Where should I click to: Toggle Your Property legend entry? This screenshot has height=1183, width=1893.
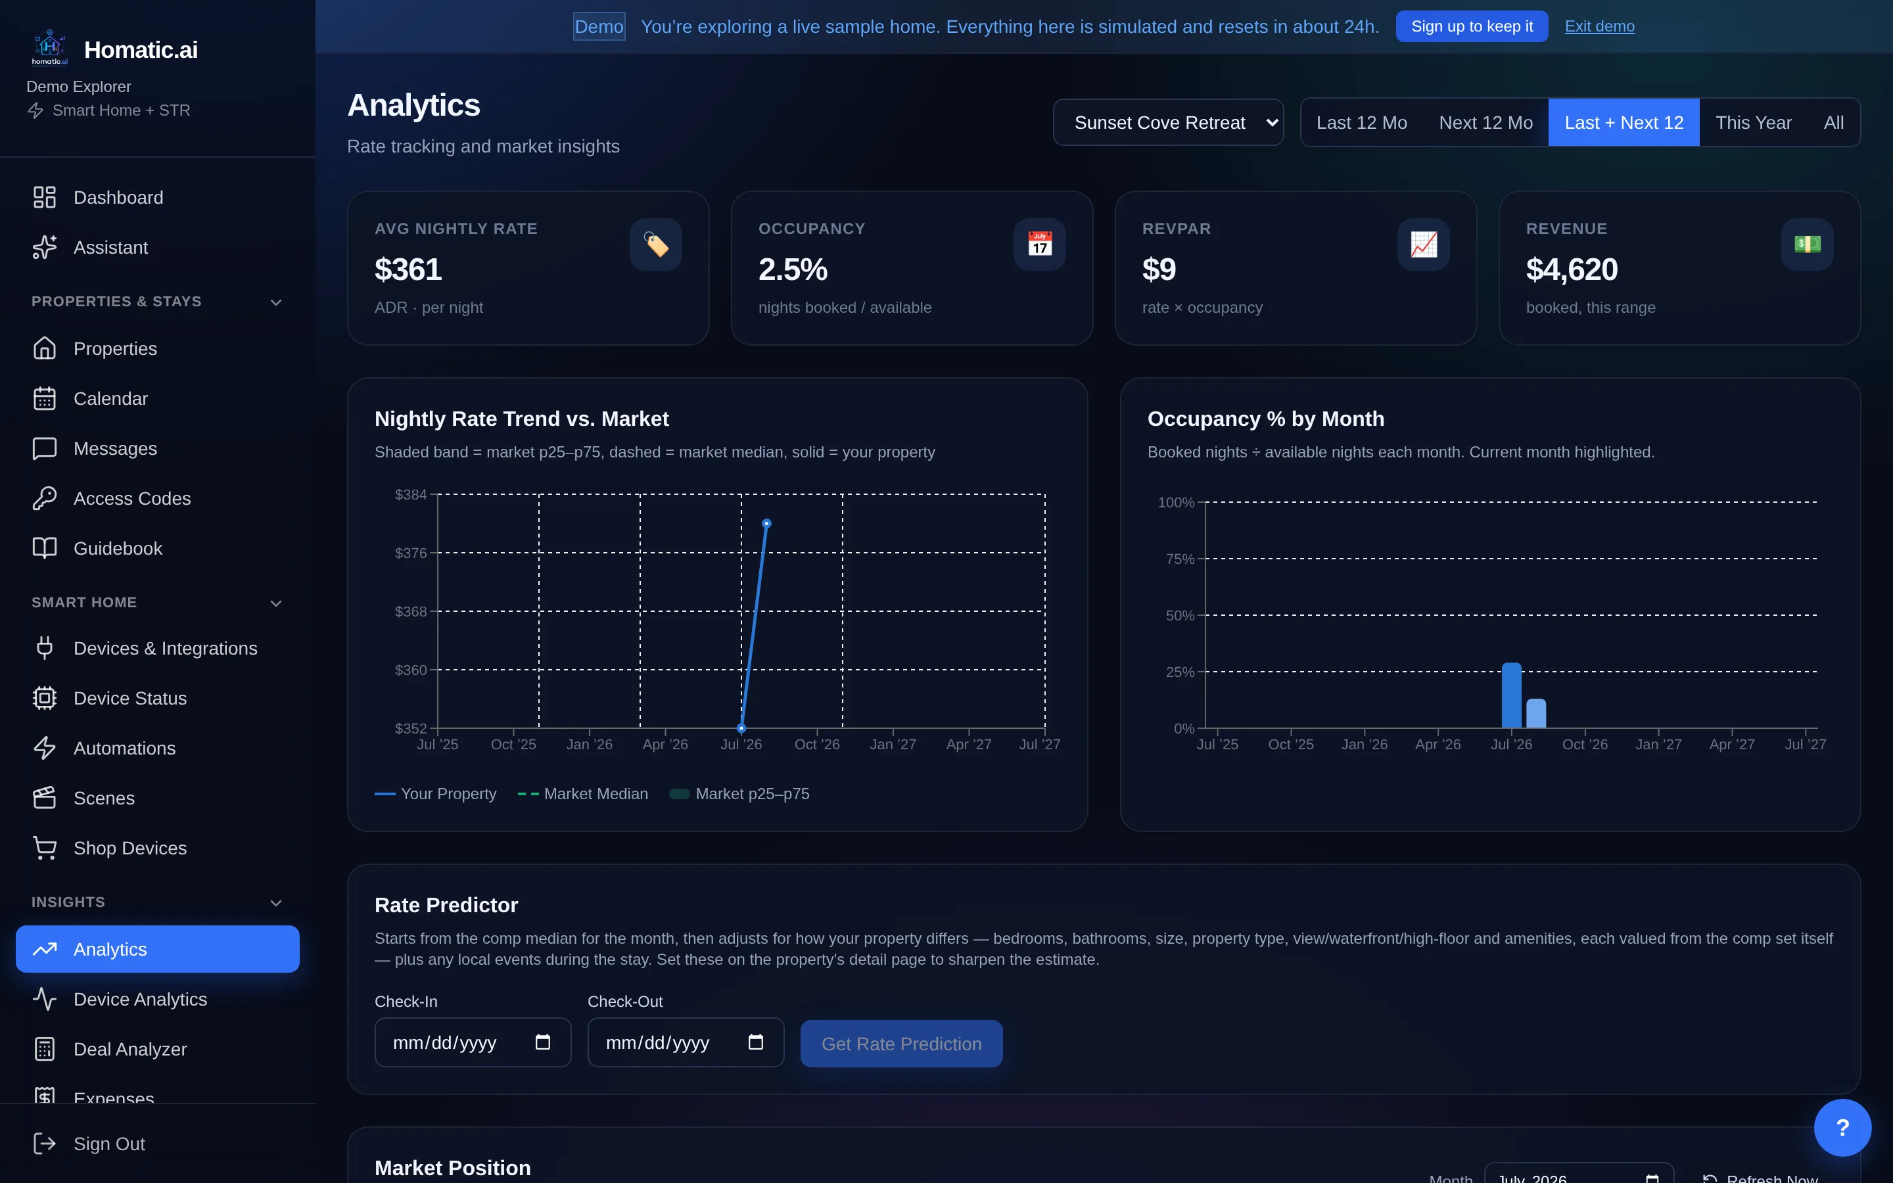tap(436, 793)
